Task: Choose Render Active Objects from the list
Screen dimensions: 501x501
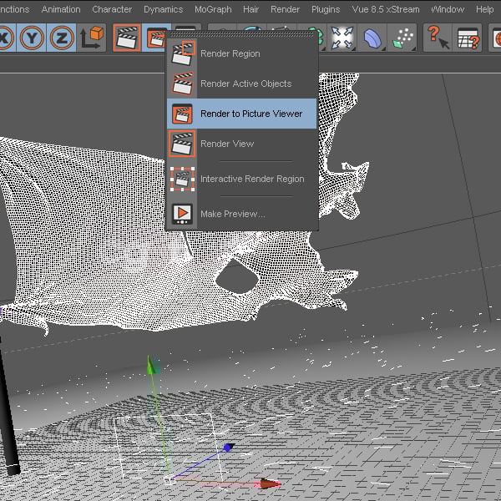Action: click(245, 83)
